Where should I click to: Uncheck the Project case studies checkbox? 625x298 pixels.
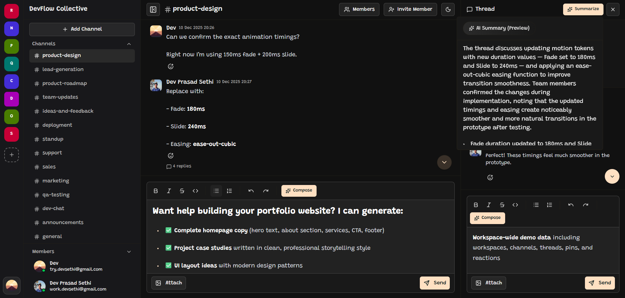click(168, 248)
